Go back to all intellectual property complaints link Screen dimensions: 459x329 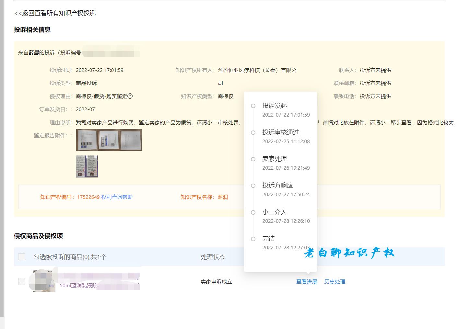click(55, 13)
